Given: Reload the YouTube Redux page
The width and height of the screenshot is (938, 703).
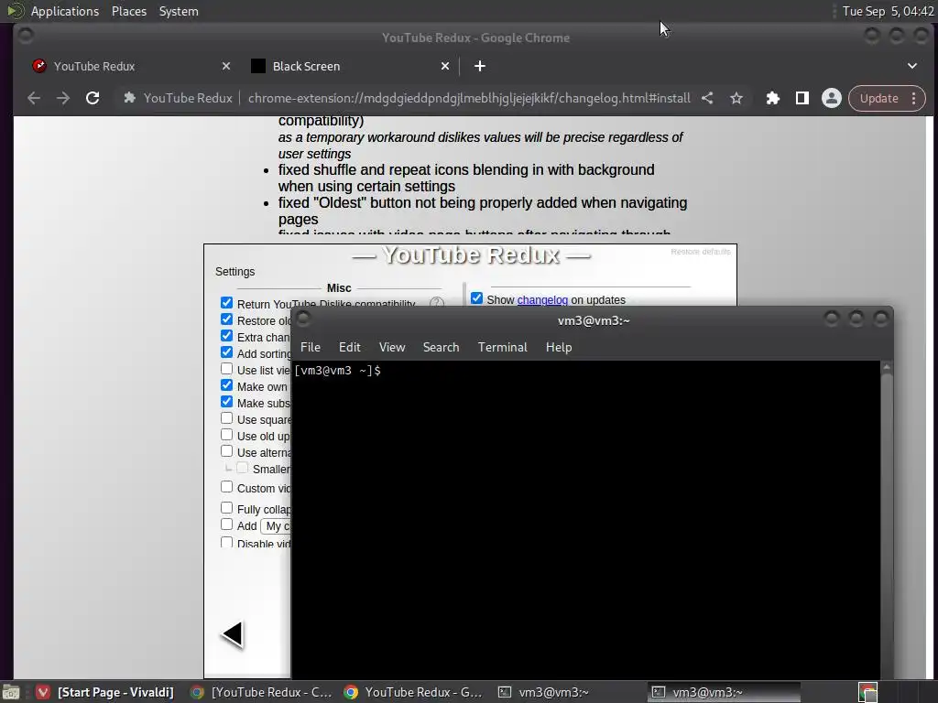Looking at the screenshot, I should tap(93, 98).
